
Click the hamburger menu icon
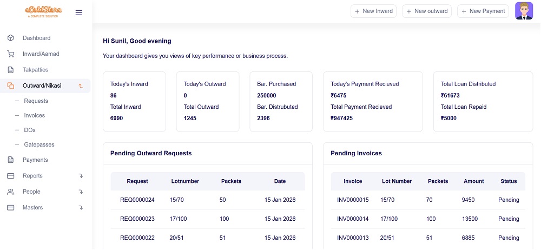(79, 12)
